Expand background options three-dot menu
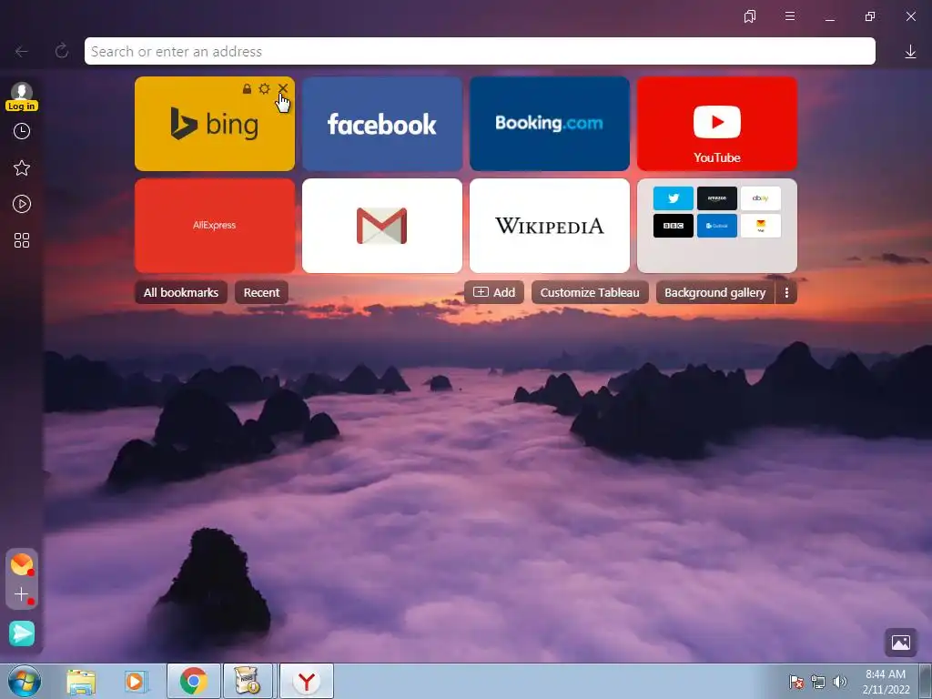The image size is (932, 699). coord(786,292)
